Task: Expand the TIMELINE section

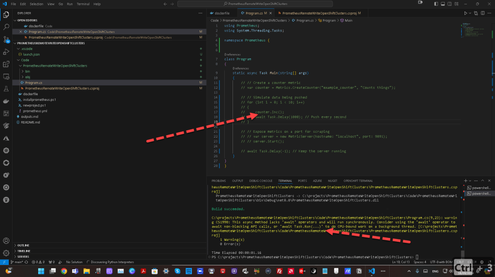Action: [x=24, y=251]
